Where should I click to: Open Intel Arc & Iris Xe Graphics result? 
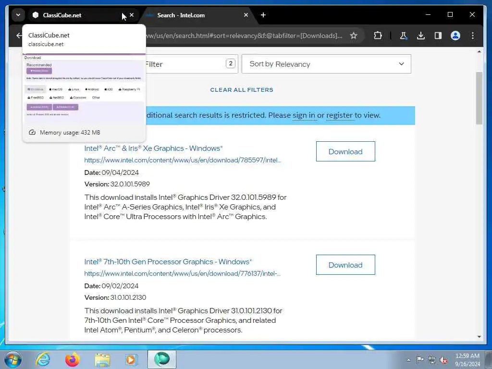click(153, 148)
